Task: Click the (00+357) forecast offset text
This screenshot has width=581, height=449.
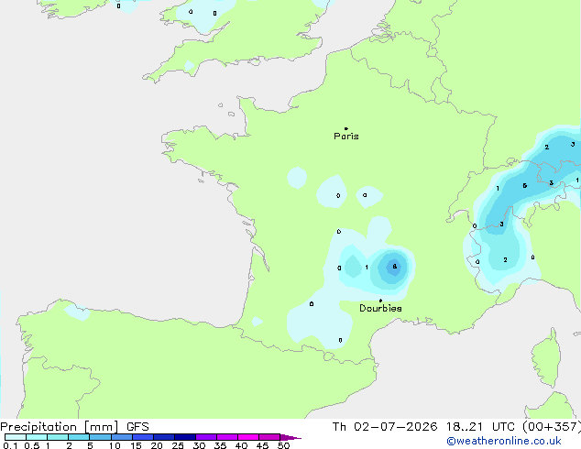Action: [x=552, y=427]
